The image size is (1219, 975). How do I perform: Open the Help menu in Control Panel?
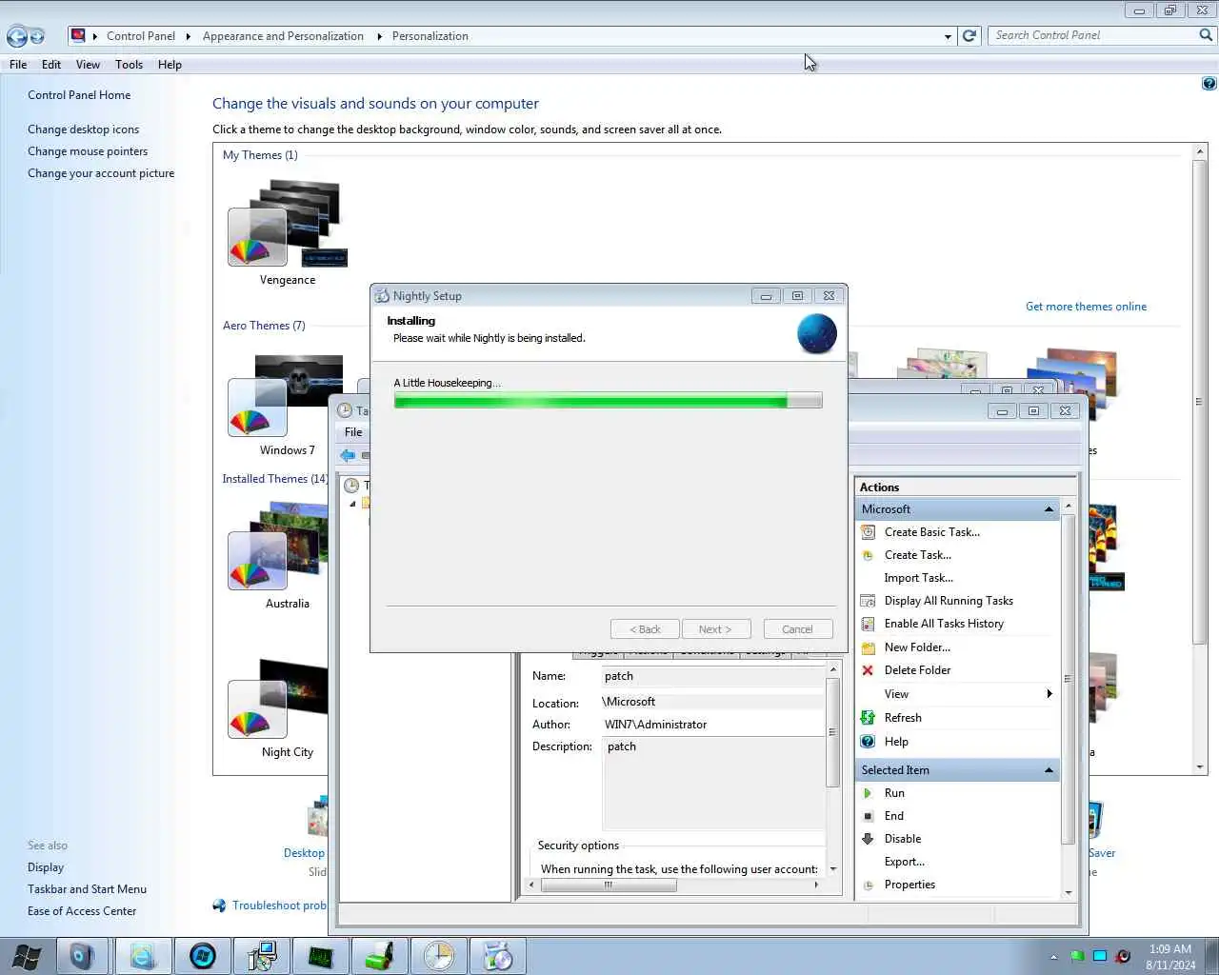(x=170, y=65)
